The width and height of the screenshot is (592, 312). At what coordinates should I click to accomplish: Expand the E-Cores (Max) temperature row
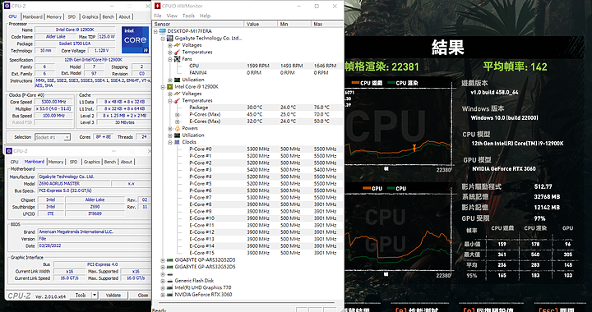coord(177,122)
